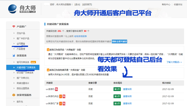Open 移动推广效果报表 in sidebar

pos(25,73)
